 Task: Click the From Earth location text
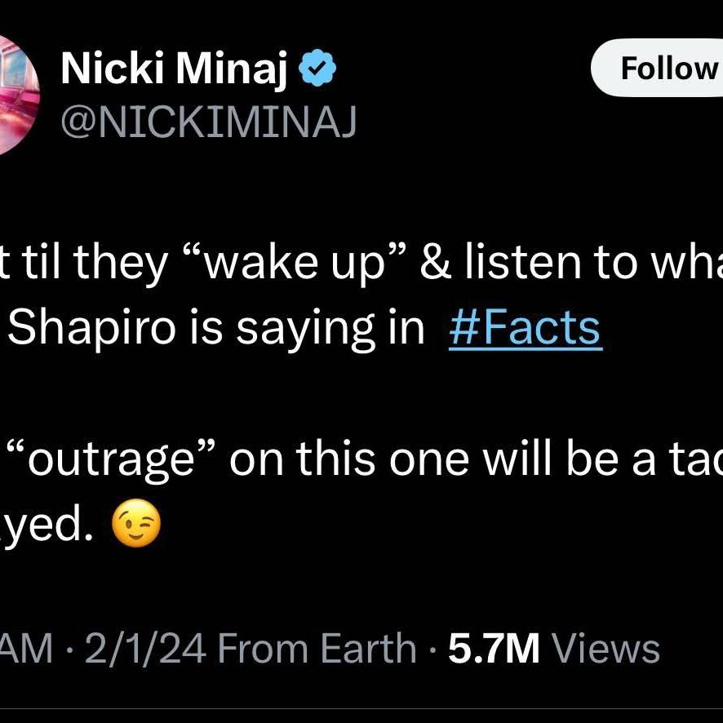(317, 648)
